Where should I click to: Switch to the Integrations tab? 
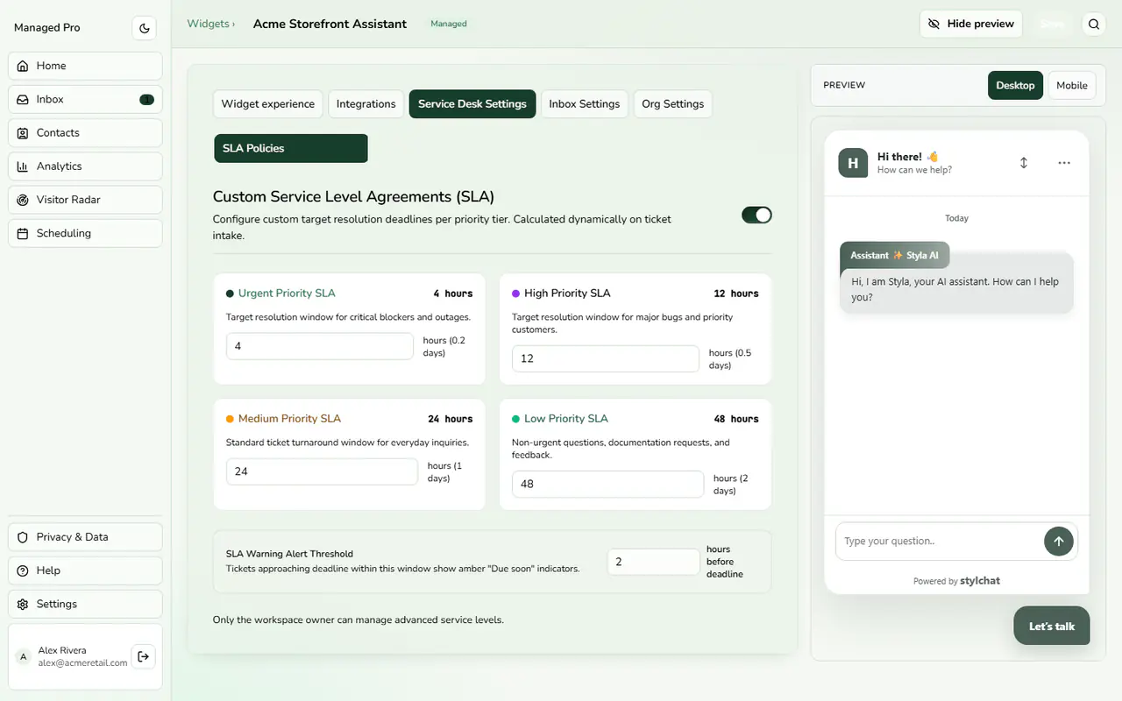(366, 103)
